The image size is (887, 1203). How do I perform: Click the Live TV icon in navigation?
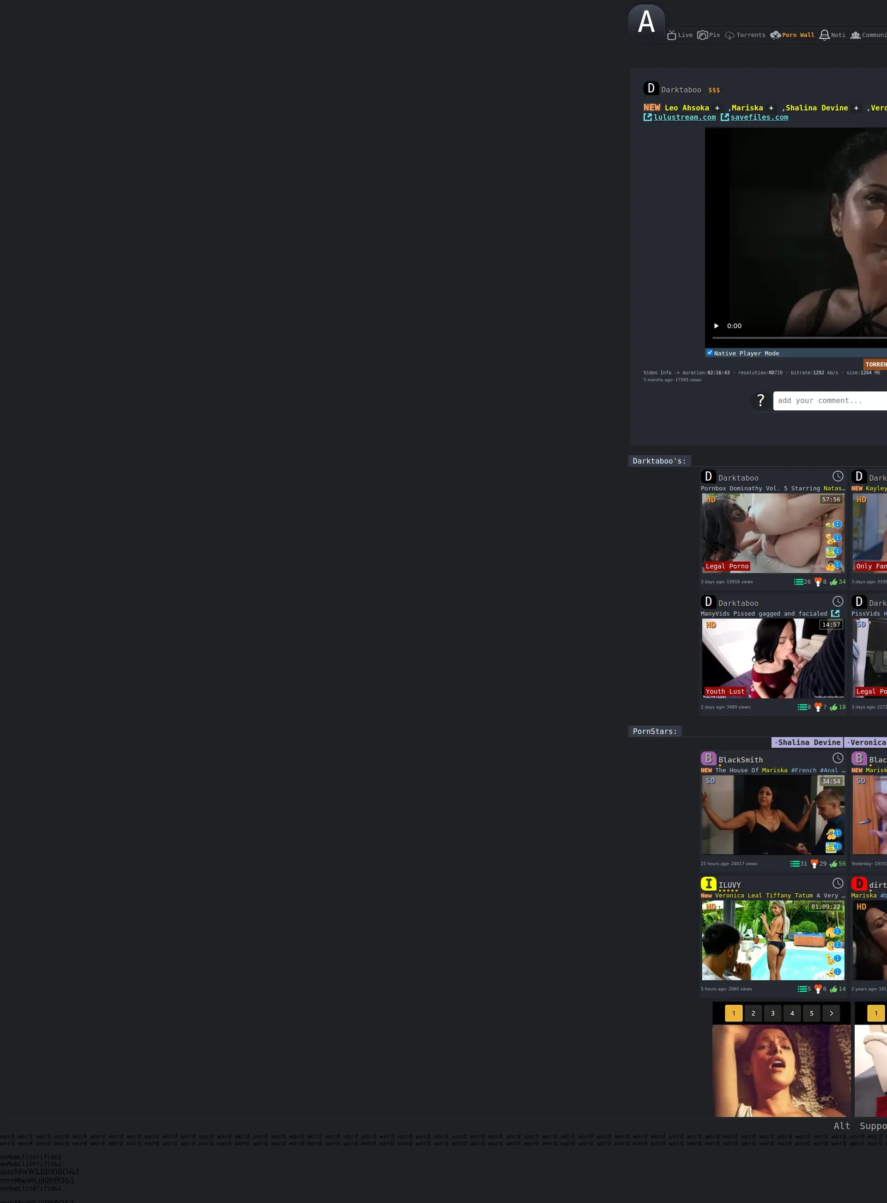point(671,36)
